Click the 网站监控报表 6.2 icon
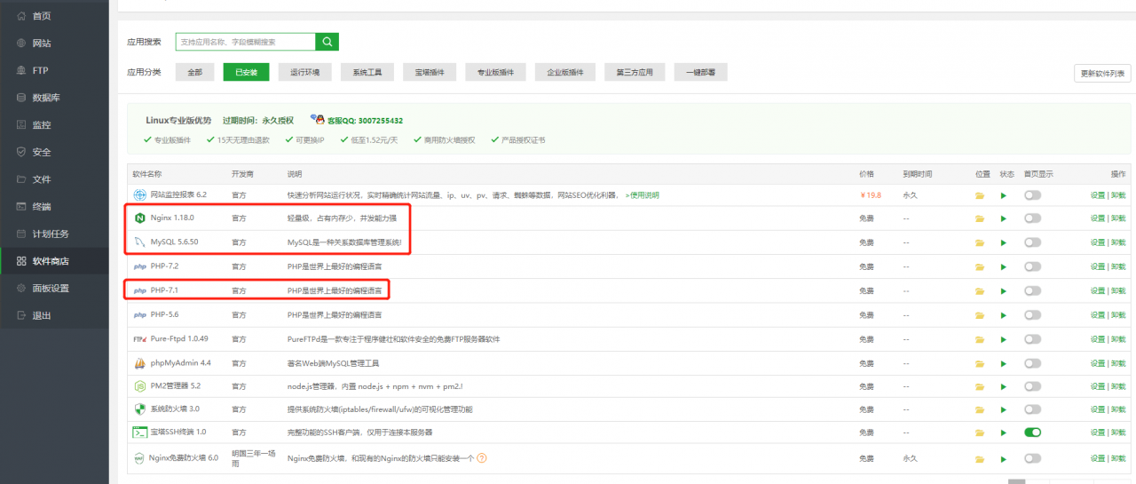Screen dimensions: 1136x484 [x=139, y=194]
